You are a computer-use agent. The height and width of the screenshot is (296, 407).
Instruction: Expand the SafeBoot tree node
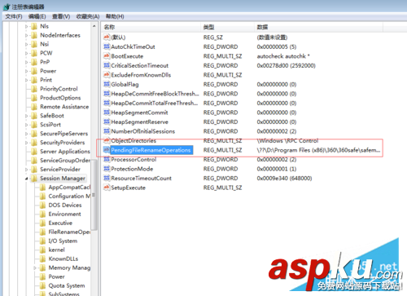click(26, 116)
